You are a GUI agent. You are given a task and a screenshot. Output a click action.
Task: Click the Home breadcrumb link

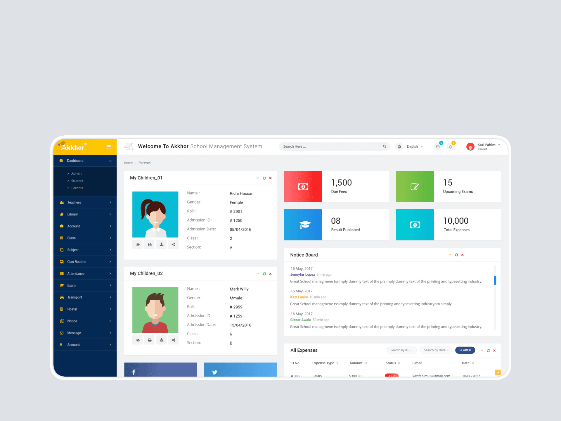(x=128, y=163)
